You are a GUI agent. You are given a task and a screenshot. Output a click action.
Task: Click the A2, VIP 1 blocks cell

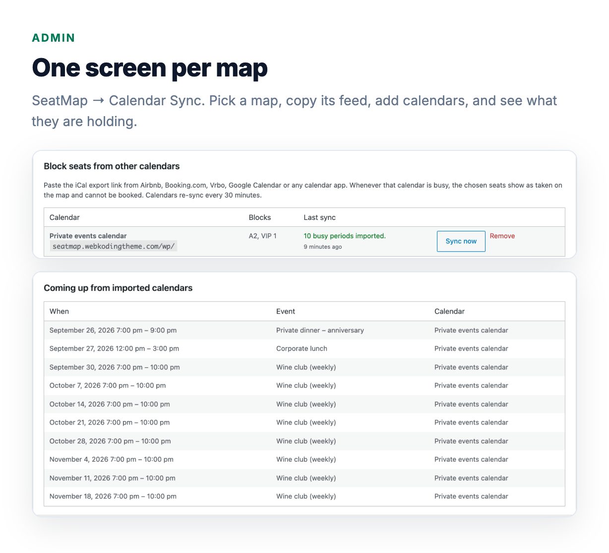(263, 236)
